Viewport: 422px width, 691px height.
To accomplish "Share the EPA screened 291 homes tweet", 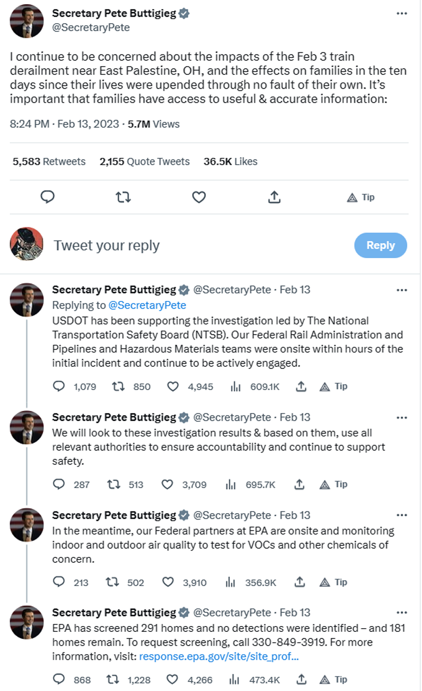I will (x=301, y=680).
